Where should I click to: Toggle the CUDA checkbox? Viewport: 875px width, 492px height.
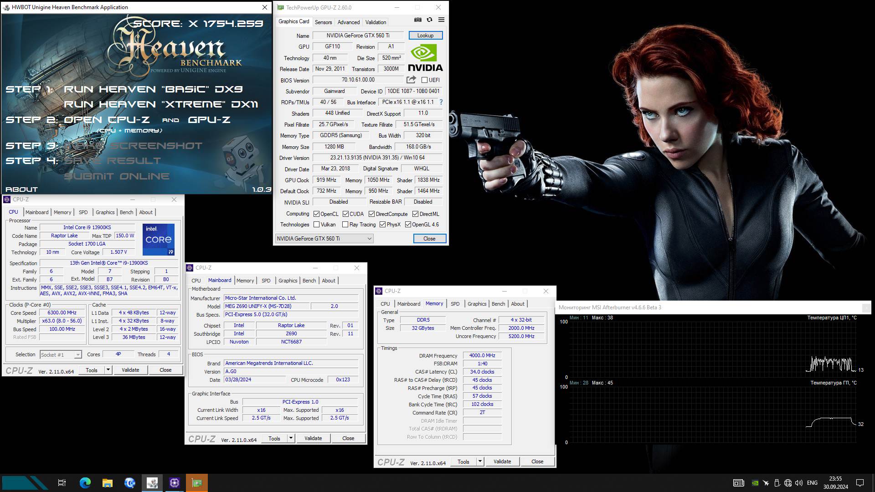(x=345, y=214)
